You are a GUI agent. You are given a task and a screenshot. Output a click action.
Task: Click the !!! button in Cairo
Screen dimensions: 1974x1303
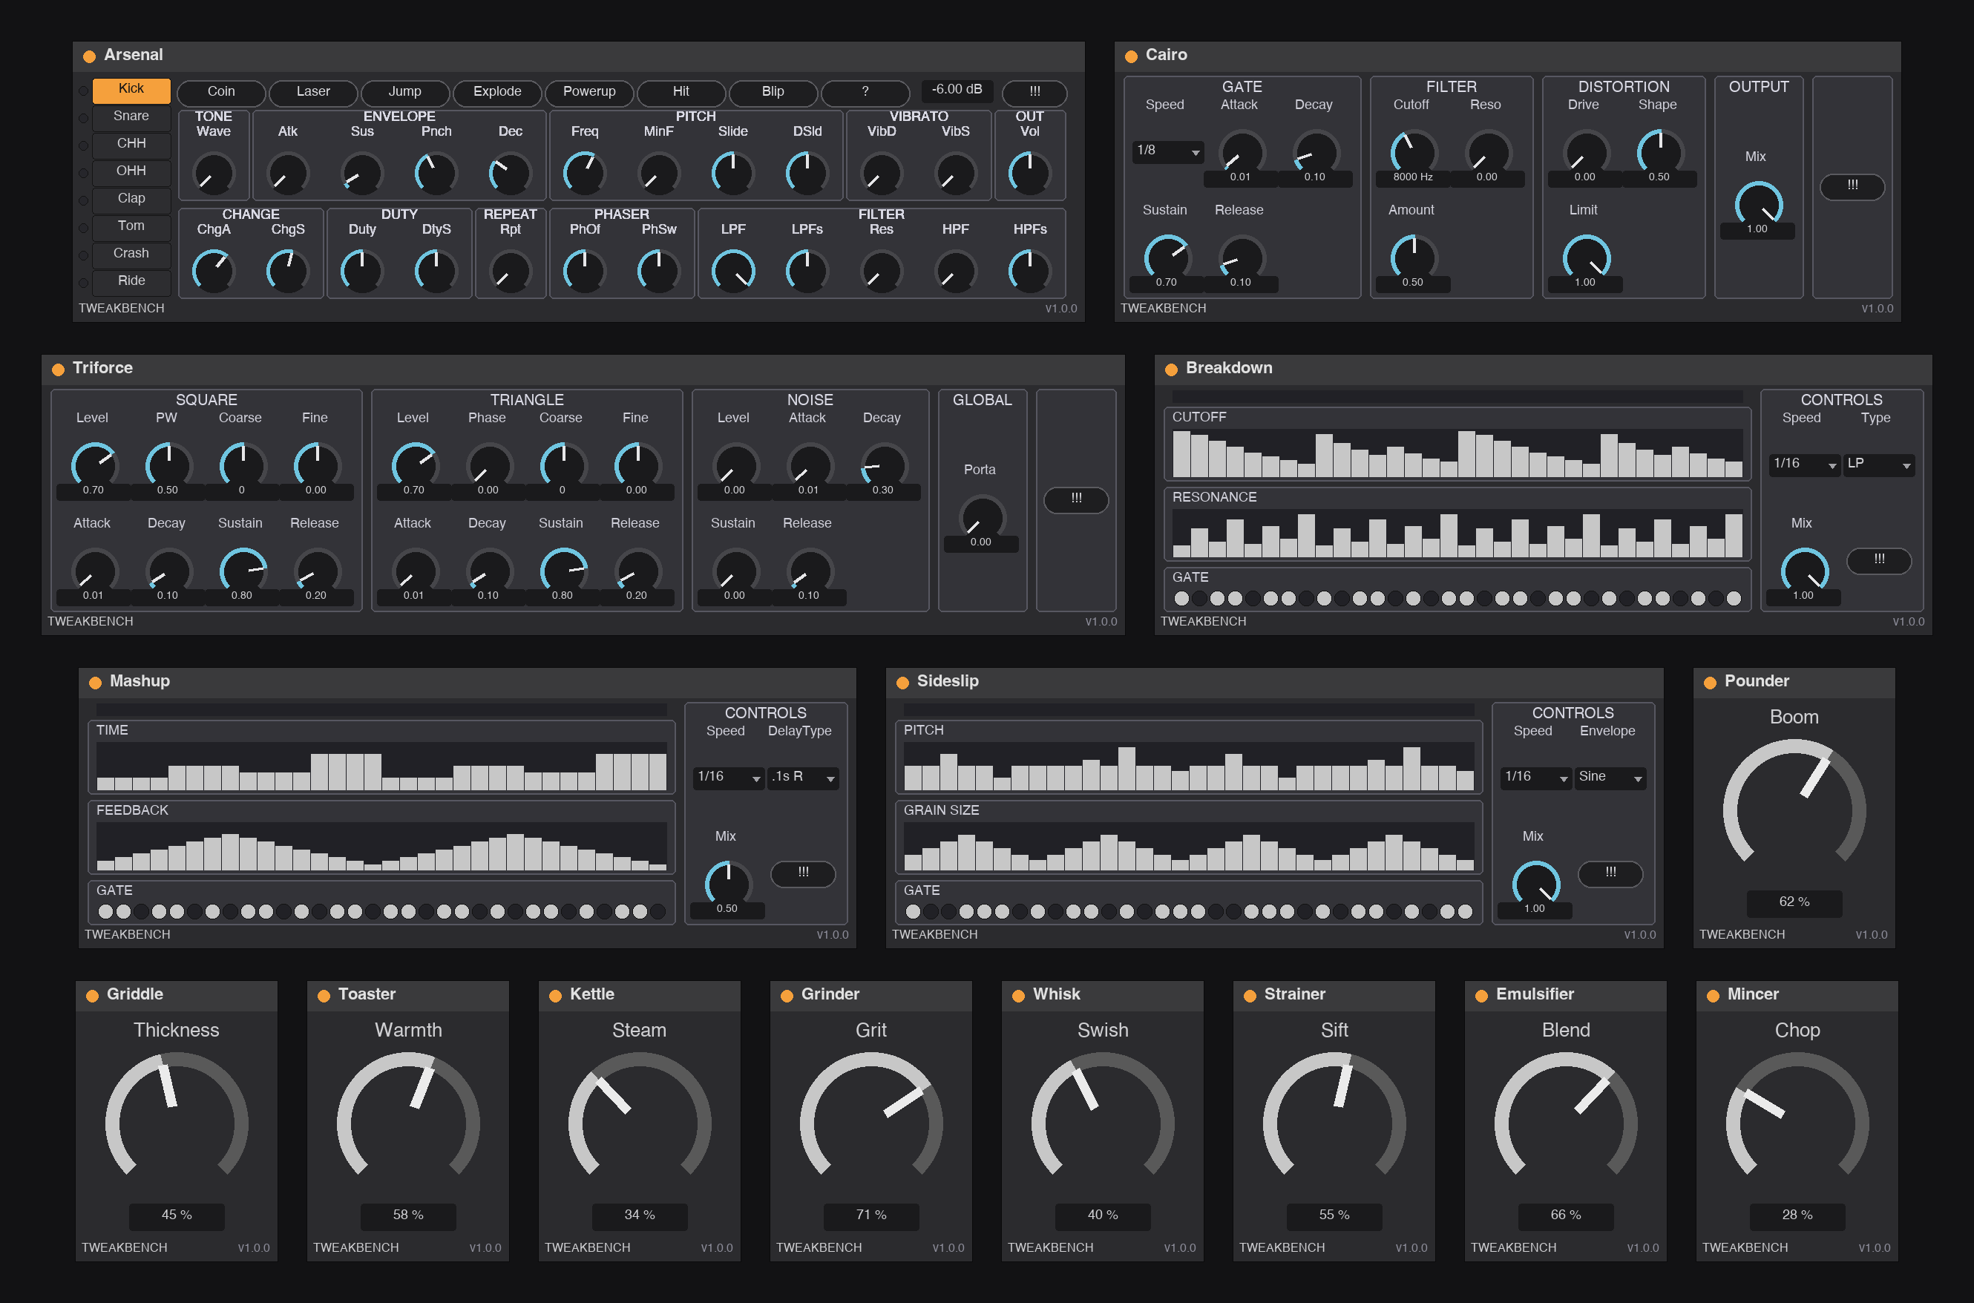tap(1852, 186)
